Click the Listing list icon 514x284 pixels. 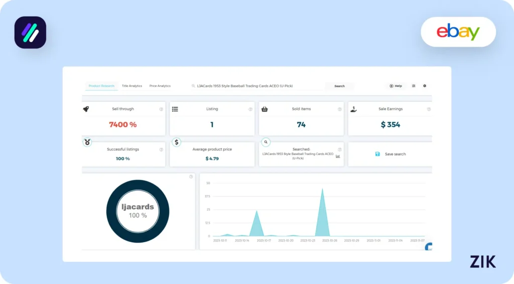pyautogui.click(x=175, y=109)
